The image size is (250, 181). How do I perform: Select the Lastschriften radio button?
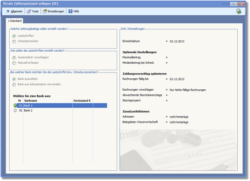14,36
